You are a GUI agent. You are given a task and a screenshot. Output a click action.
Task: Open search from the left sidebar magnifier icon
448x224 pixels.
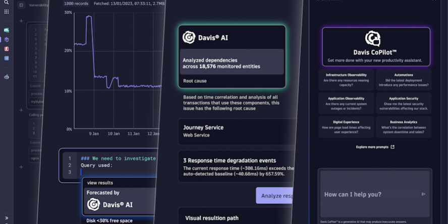[6, 3]
